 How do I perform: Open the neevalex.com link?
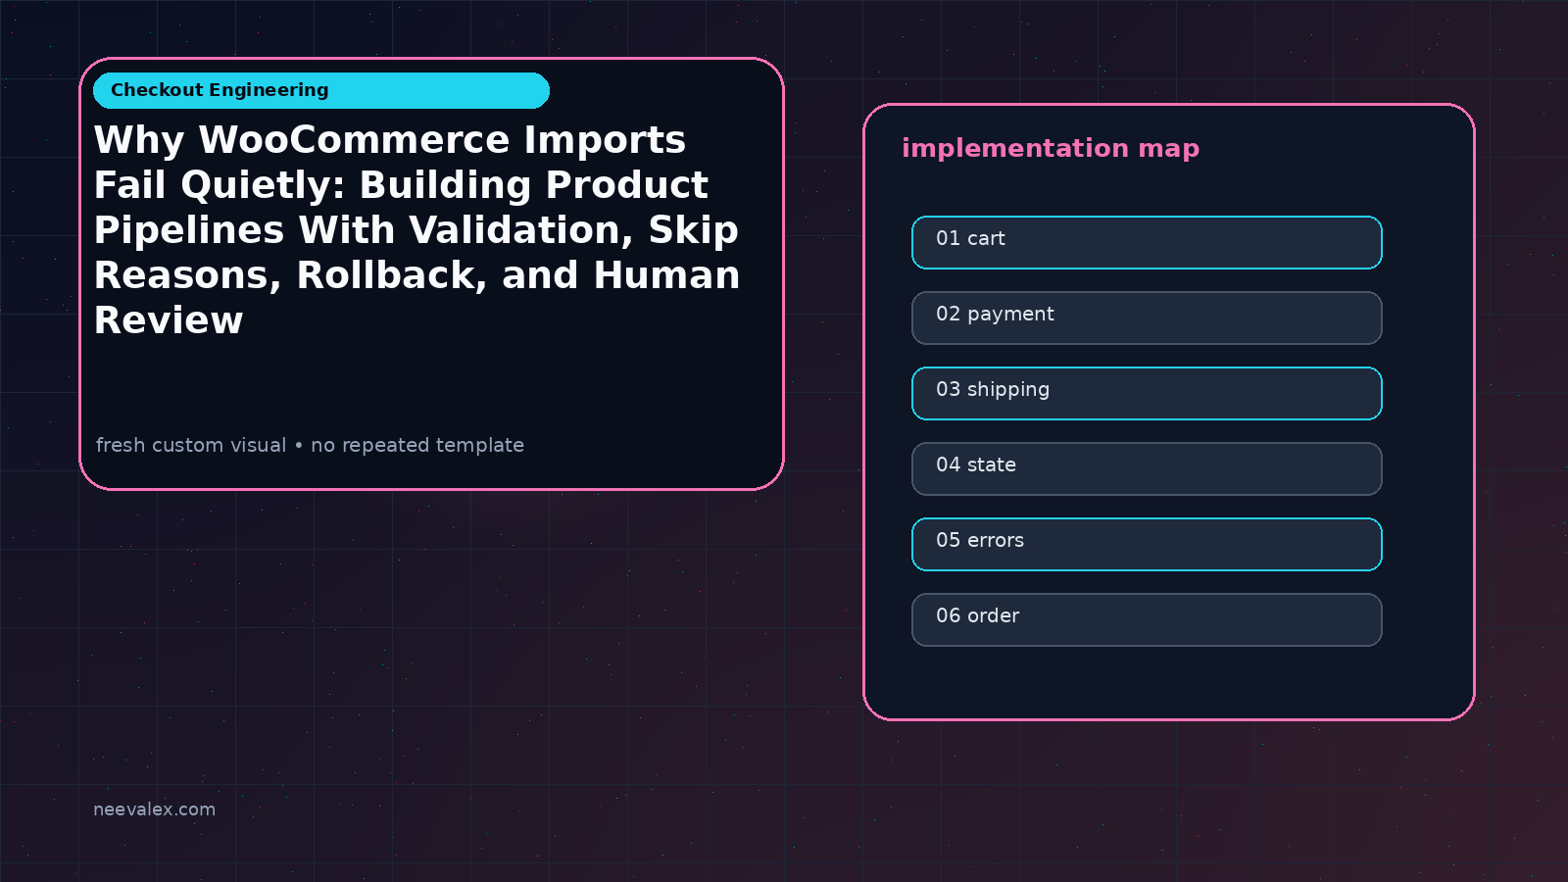[154, 809]
